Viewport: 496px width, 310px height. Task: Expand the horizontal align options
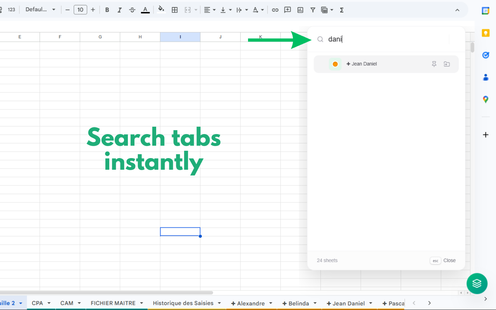click(214, 10)
